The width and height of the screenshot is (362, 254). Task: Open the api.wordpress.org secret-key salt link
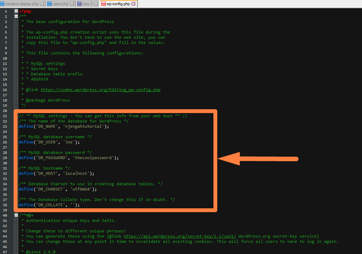180,236
